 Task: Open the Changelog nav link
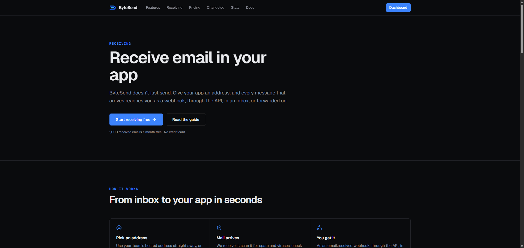(216, 8)
